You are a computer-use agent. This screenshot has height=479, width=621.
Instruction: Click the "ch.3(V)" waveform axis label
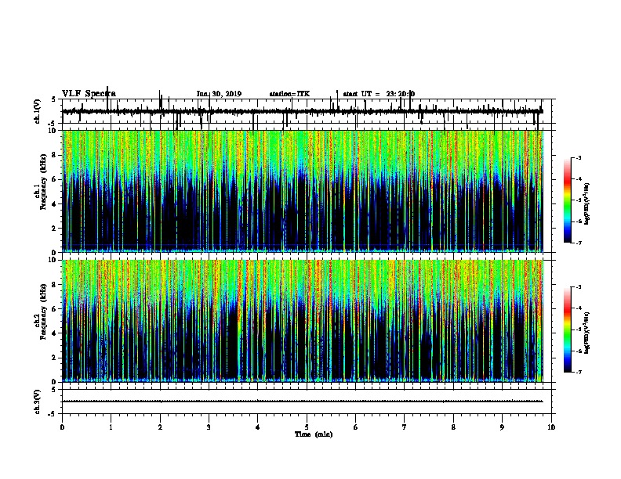[x=37, y=402]
